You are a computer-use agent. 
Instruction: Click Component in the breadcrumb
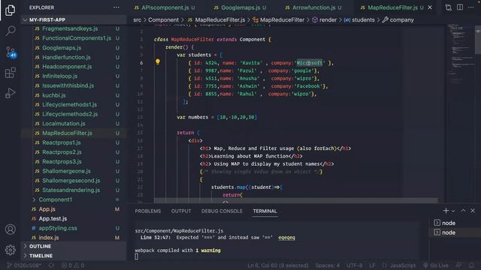tap(163, 20)
